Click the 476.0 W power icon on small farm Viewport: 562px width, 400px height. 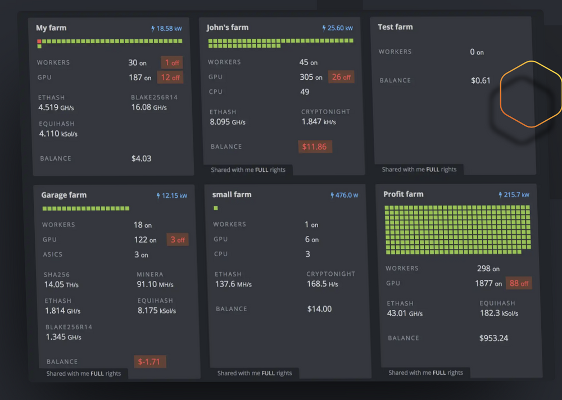pos(331,194)
